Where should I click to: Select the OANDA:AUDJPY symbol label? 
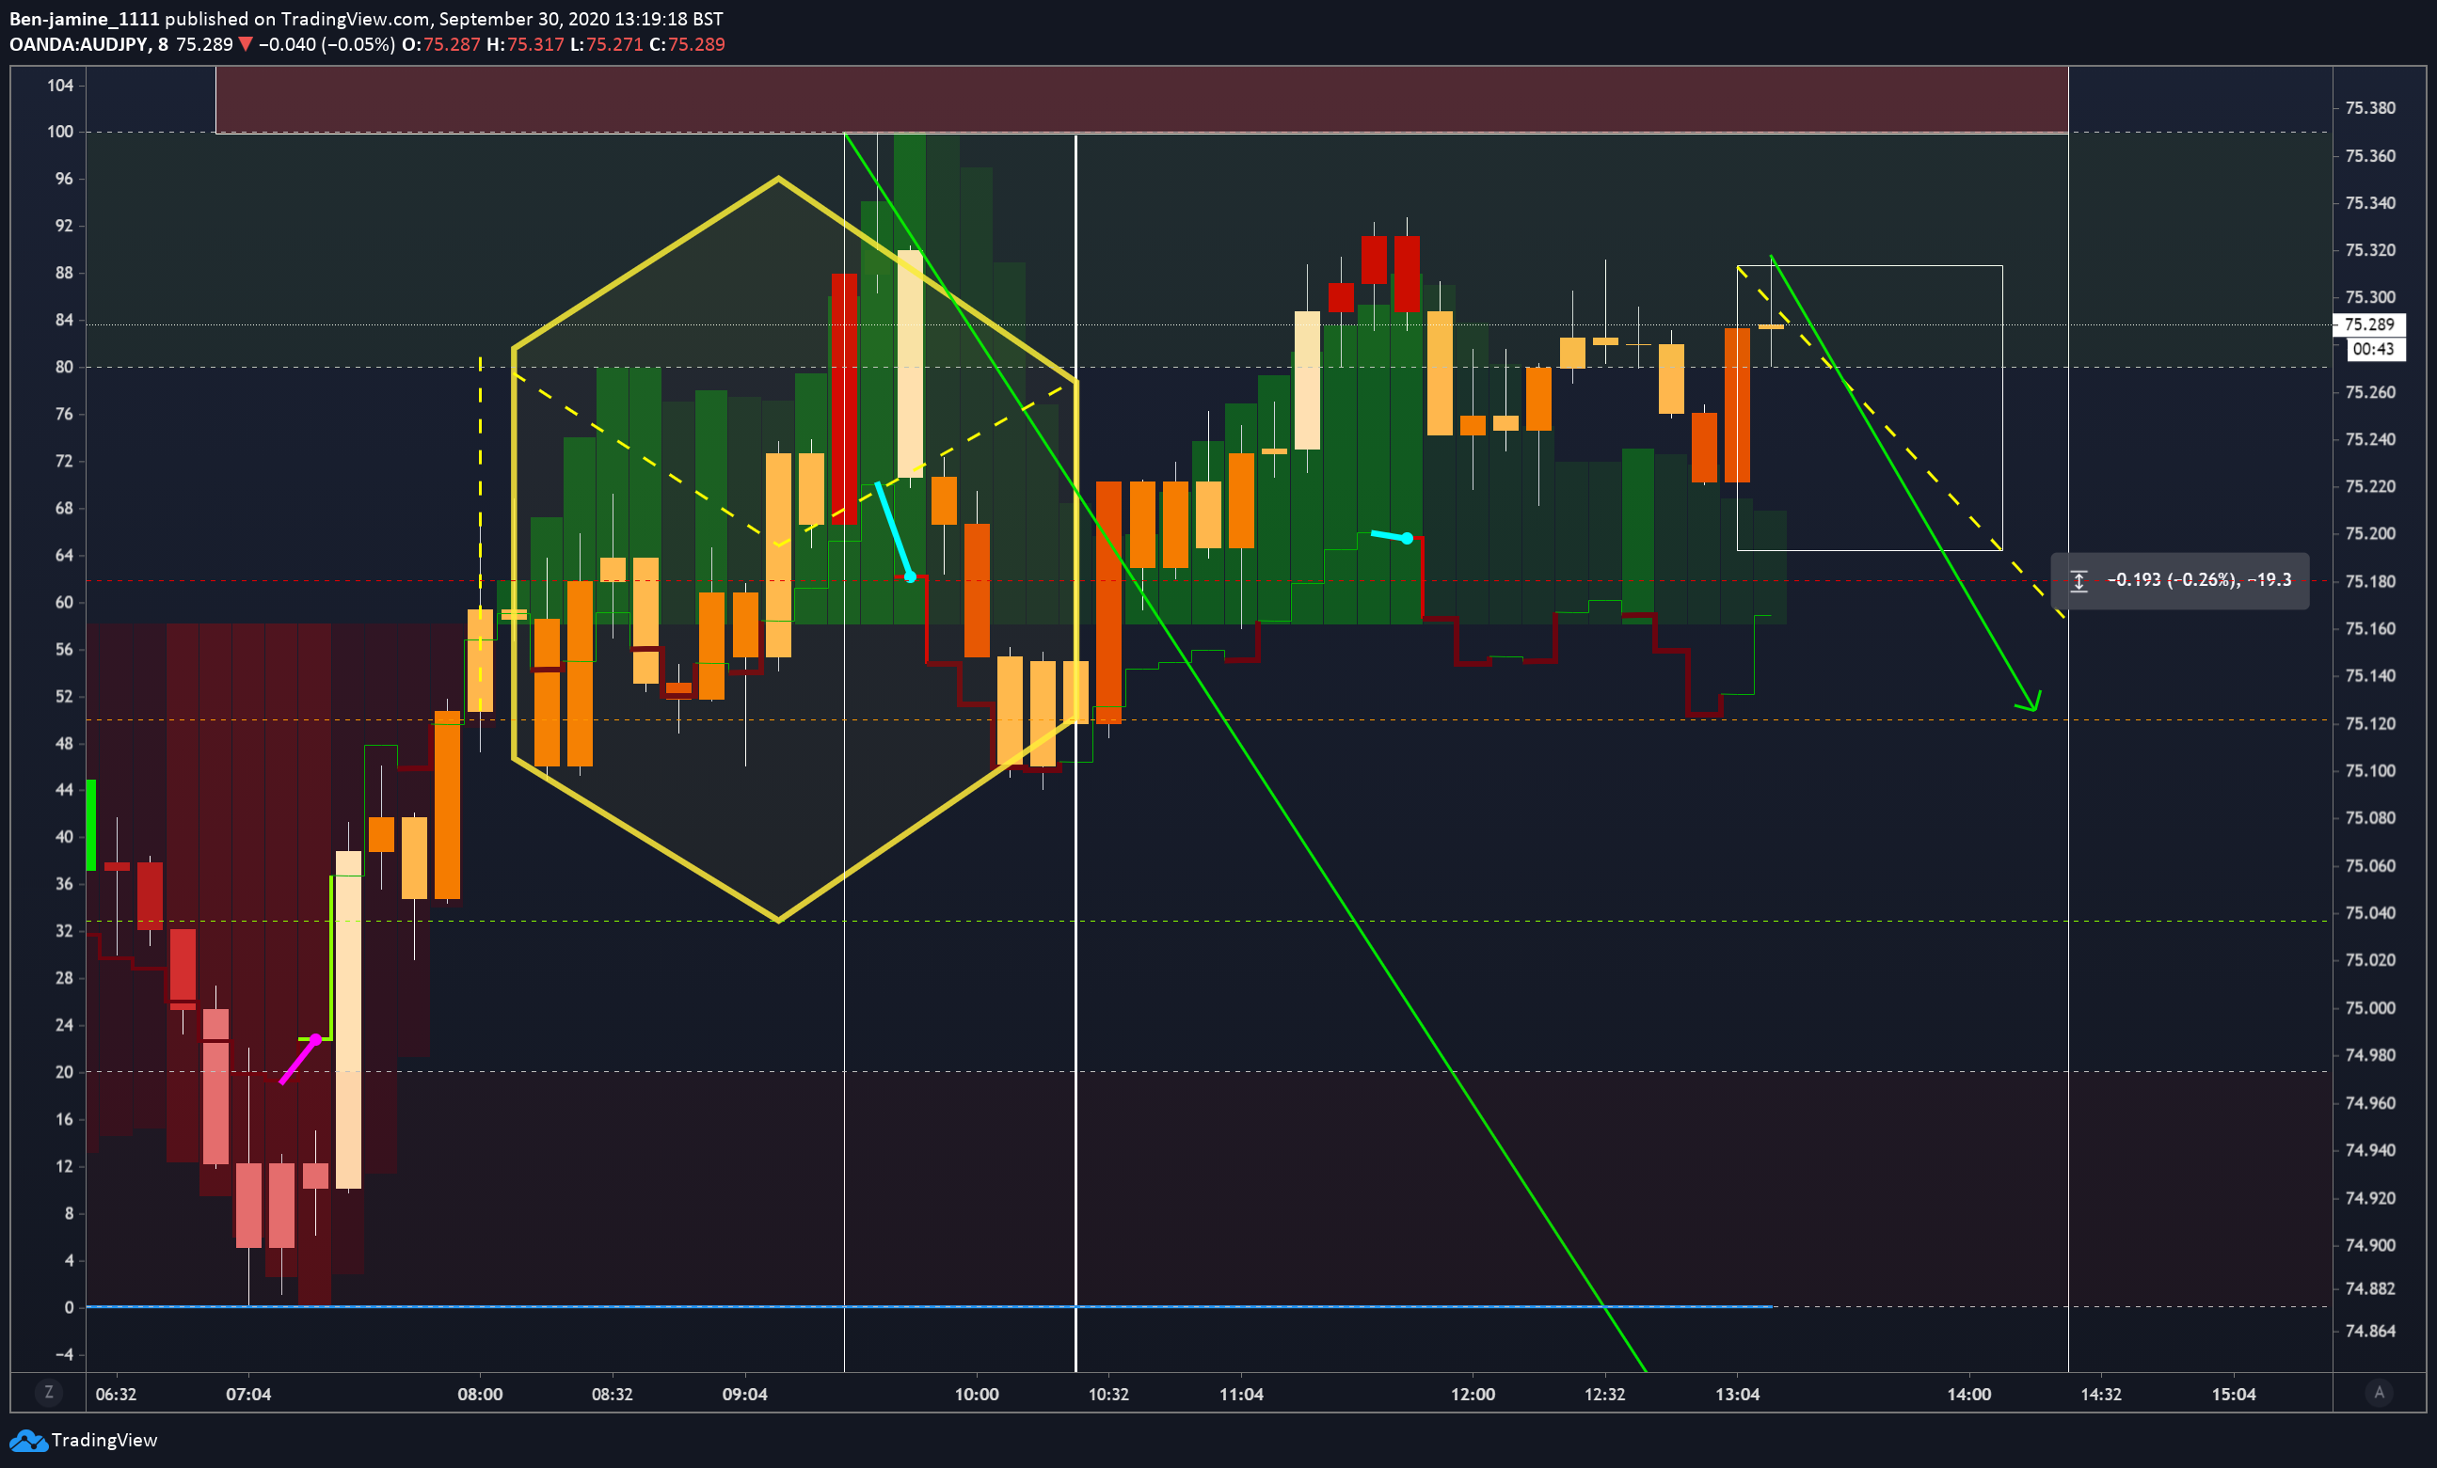[x=78, y=44]
